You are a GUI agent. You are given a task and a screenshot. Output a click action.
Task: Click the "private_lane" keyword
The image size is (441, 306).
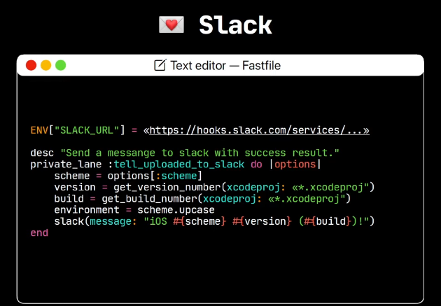(66, 165)
